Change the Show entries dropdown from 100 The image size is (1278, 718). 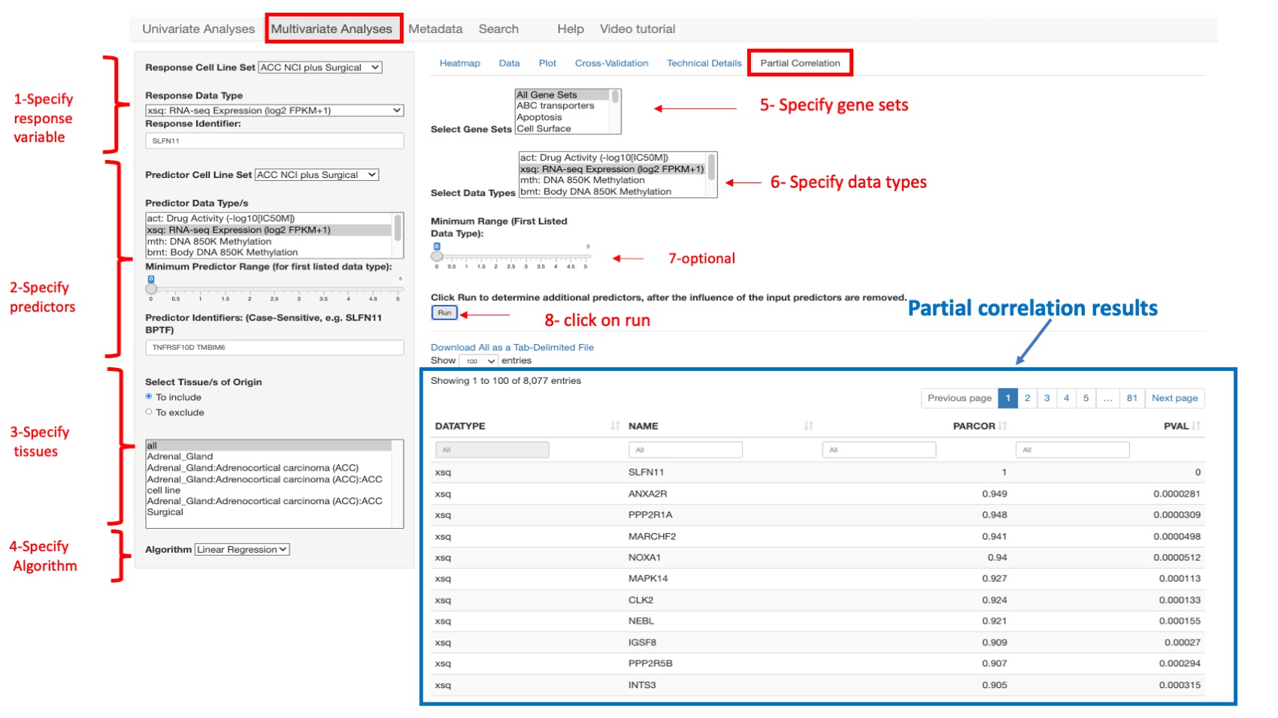tap(479, 361)
